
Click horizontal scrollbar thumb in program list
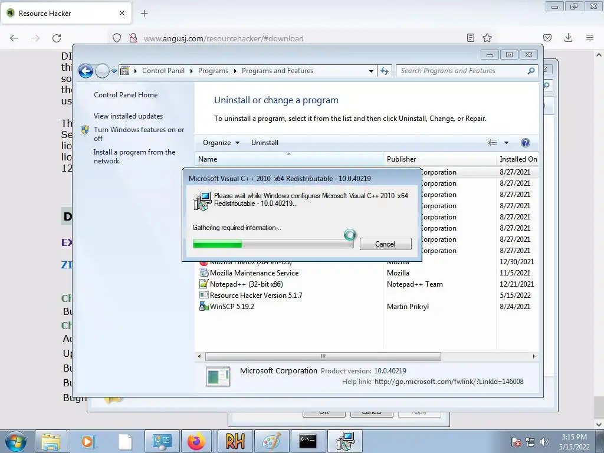click(x=323, y=356)
